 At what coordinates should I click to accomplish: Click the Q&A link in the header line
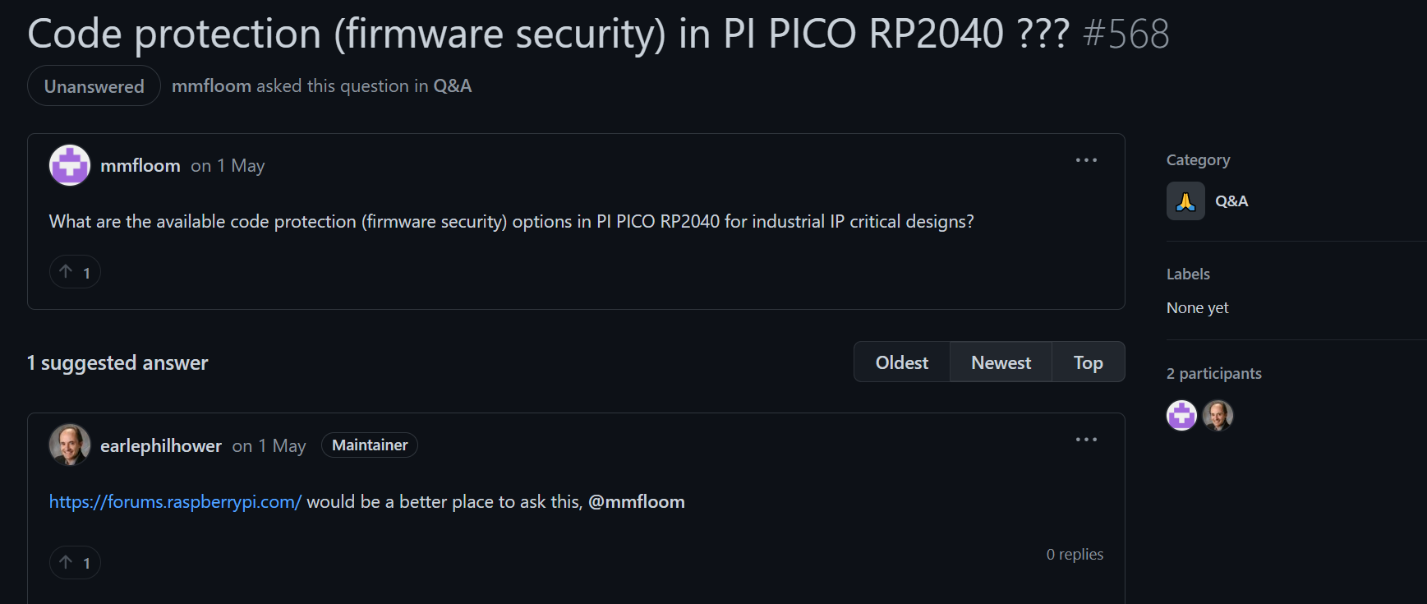[453, 86]
